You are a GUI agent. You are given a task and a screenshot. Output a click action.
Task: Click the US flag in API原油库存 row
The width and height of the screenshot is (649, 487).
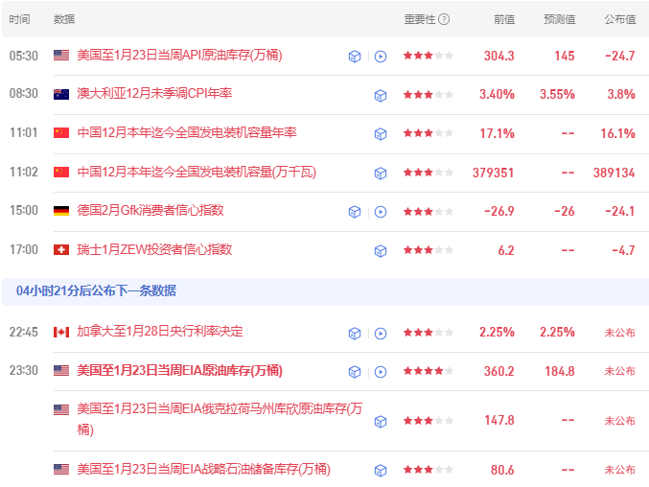(x=61, y=55)
